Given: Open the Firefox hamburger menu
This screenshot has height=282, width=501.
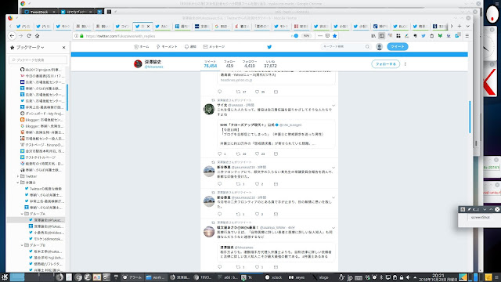Looking at the screenshot, I should pos(467,36).
